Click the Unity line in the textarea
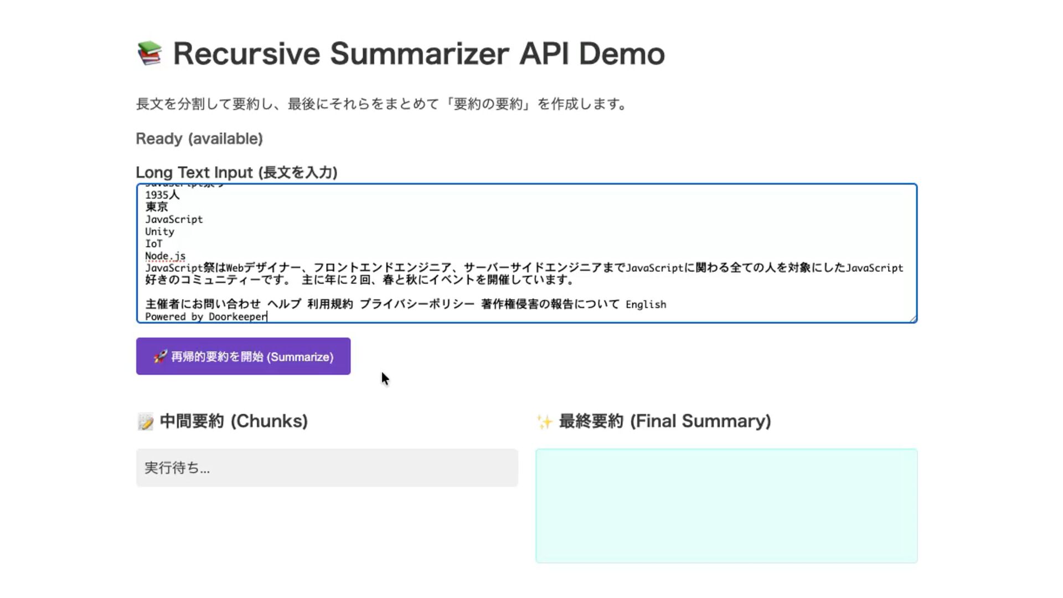The width and height of the screenshot is (1063, 598). pyautogui.click(x=159, y=231)
